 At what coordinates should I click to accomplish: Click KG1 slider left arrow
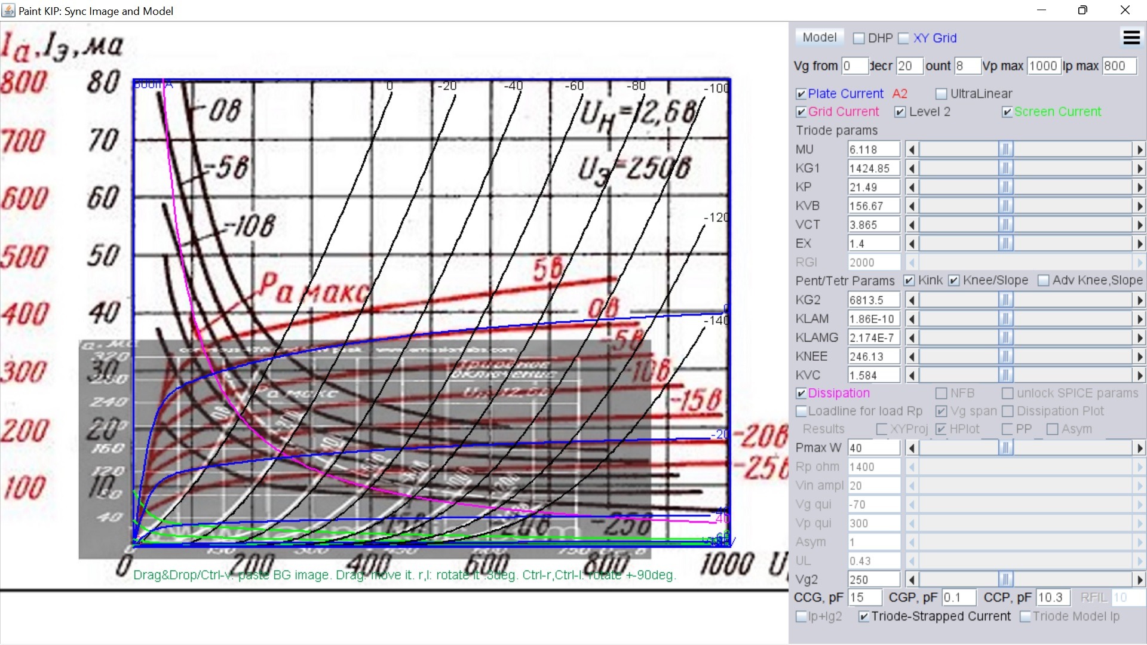[912, 168]
